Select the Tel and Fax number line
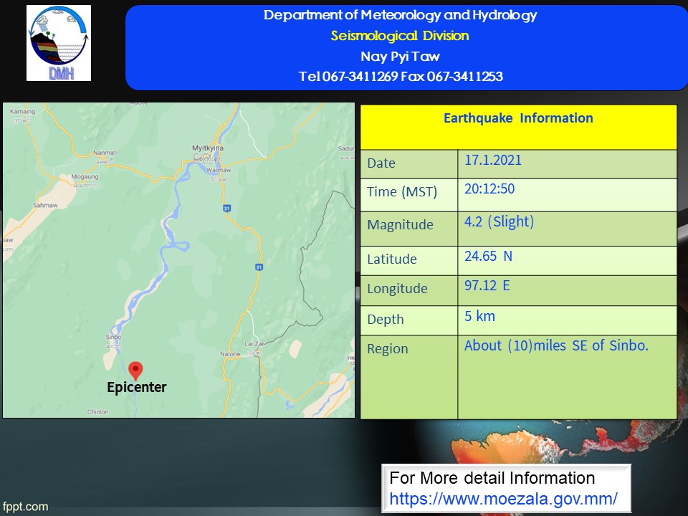Screen dimensions: 688x516 click(401, 77)
